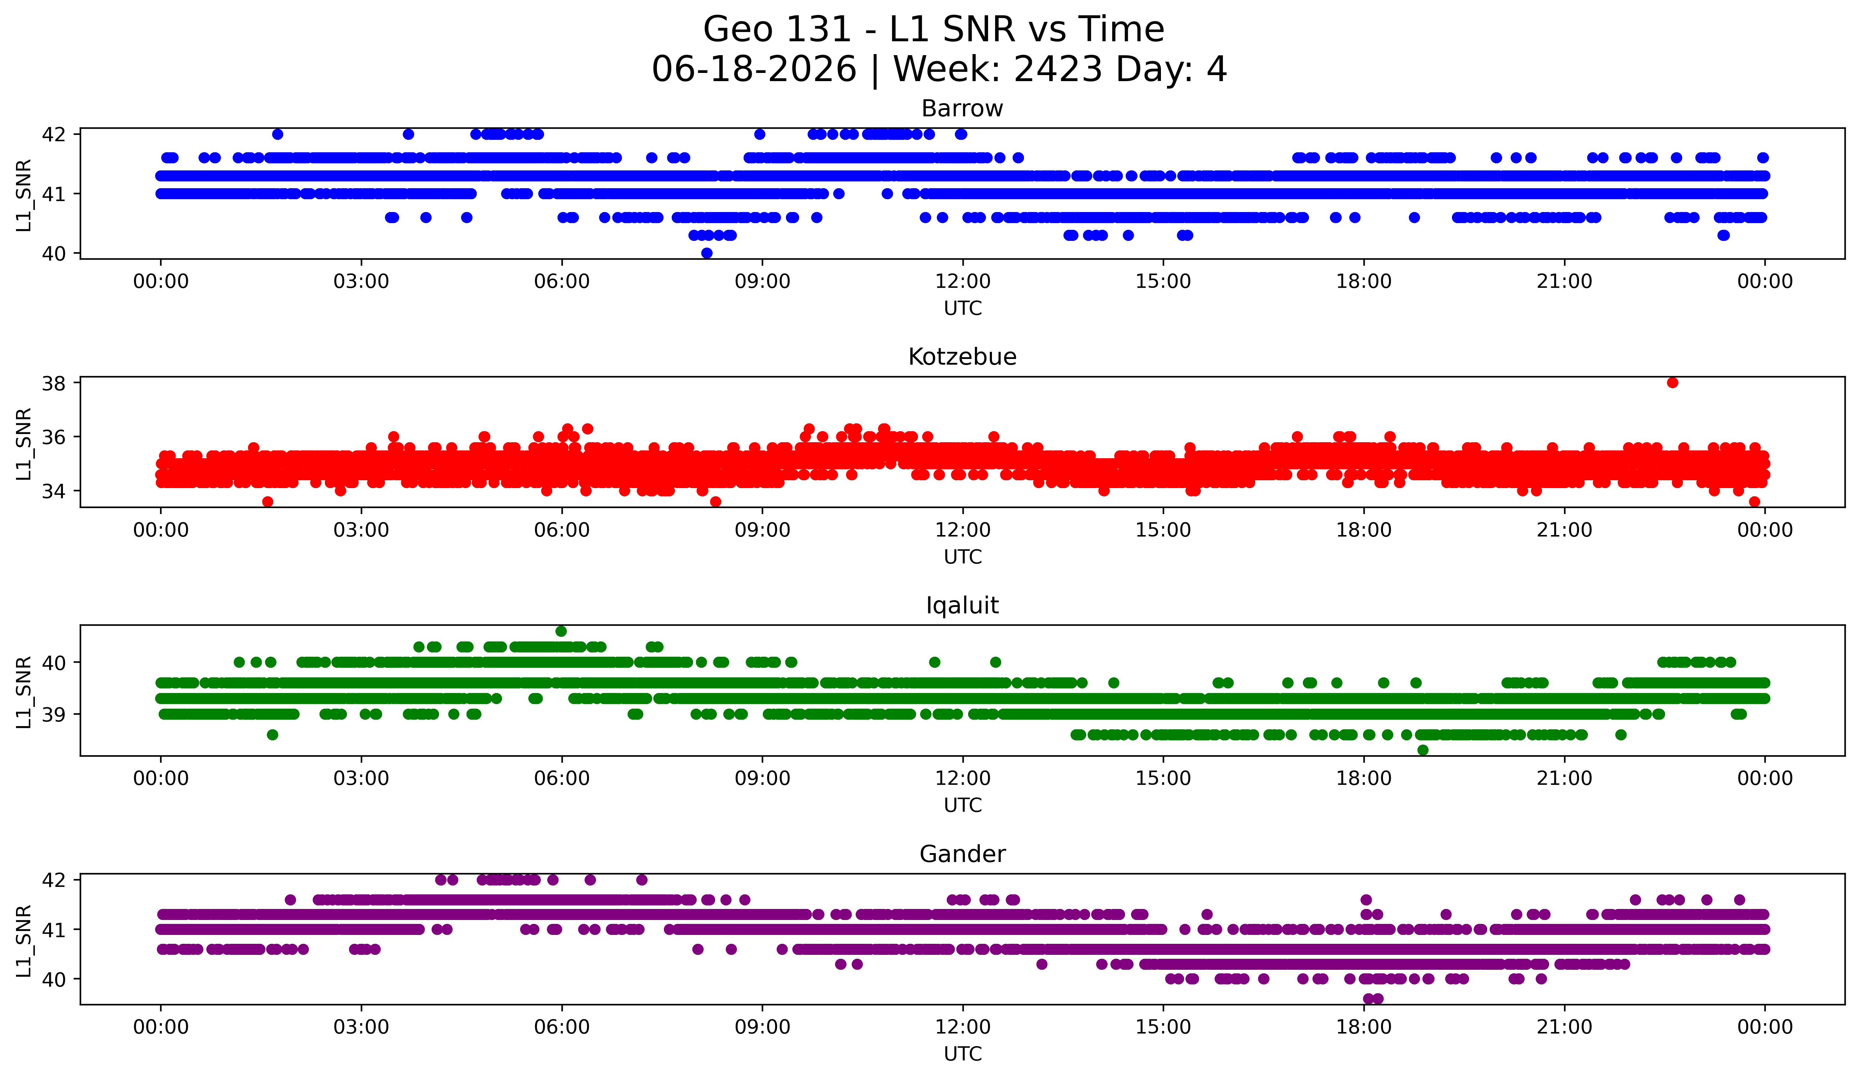Click the 18:00 tick label under Iqaluit plot
Viewport: 1859px width, 1079px height.
click(1364, 779)
